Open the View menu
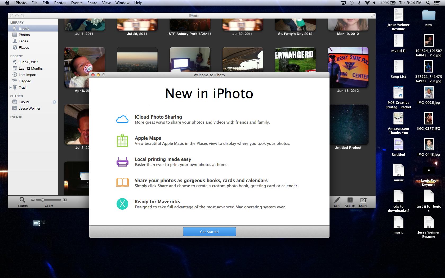The image size is (445, 278). click(x=106, y=3)
